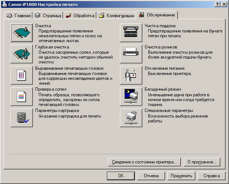Click the Обслуживание tab
This screenshot has width=229, height=184.
pos(157,15)
